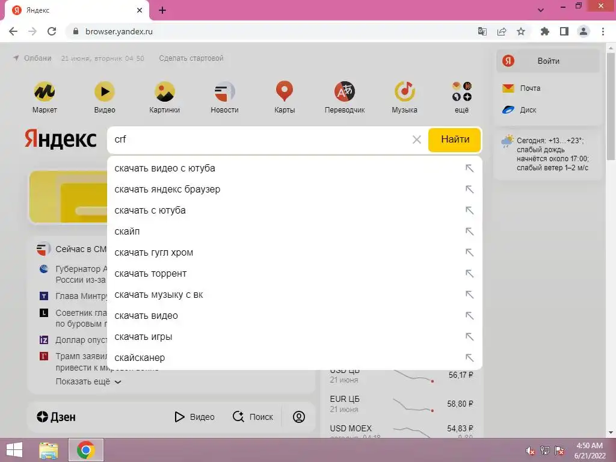
Task: Open Yandex Video service icon
Action: [105, 91]
